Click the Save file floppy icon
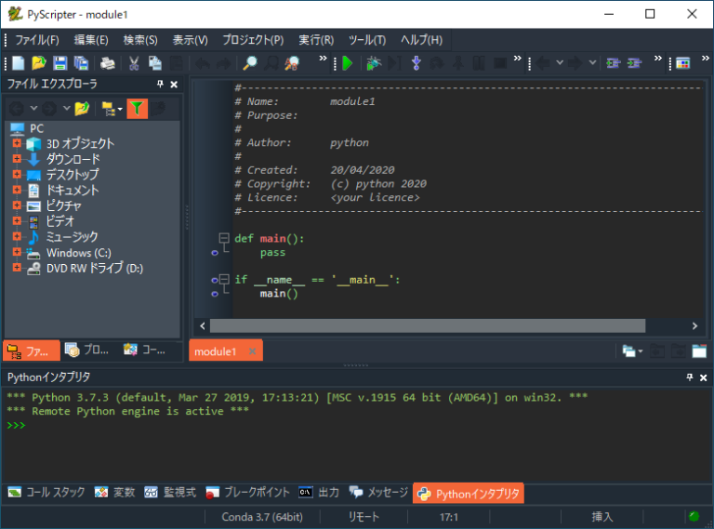Screen dimensions: 714x529 (x=59, y=63)
